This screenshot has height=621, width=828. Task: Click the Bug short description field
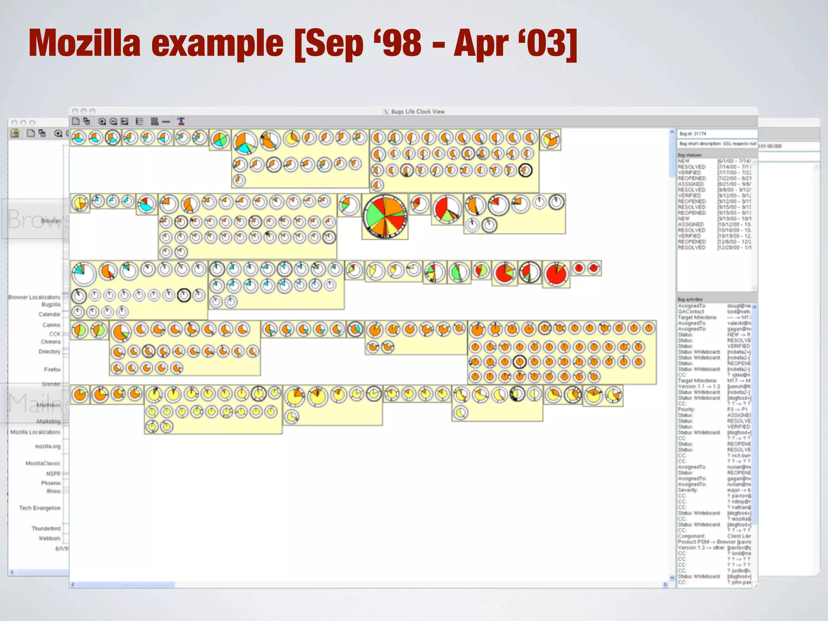coord(717,144)
